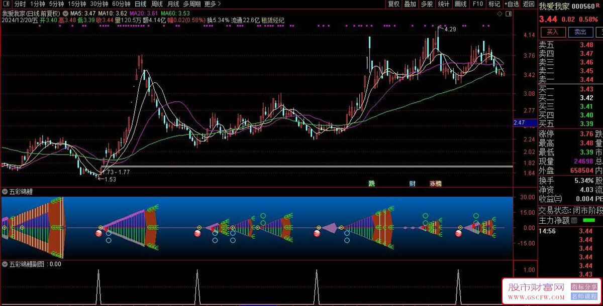Click the 1.53 low price label
Viewport: 603px width, 306px height.
[110, 179]
